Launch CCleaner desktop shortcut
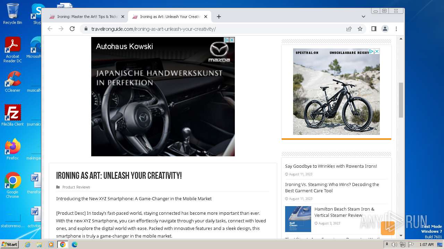 (12, 82)
